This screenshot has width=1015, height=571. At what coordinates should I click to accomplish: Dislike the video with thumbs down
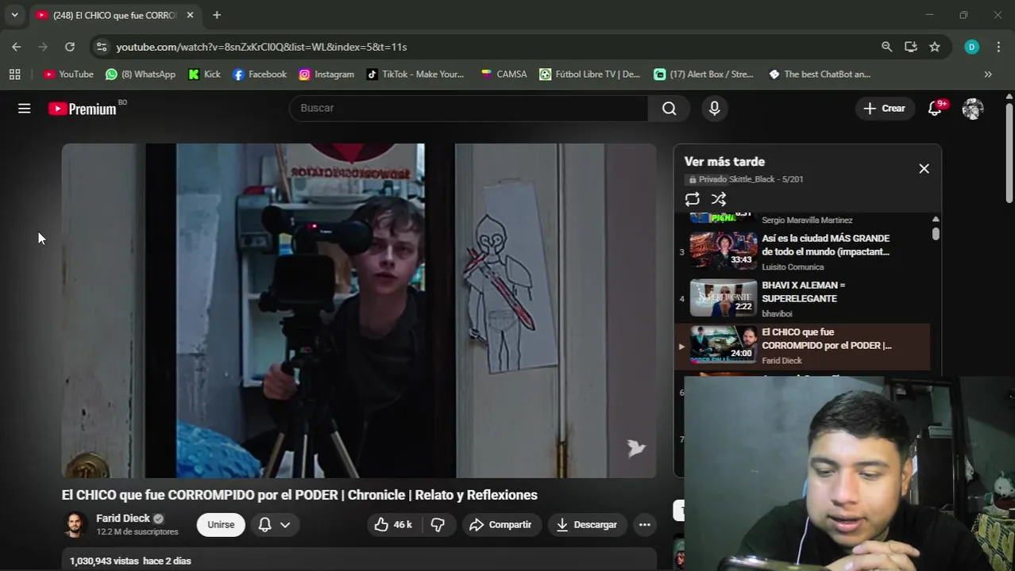pyautogui.click(x=438, y=525)
